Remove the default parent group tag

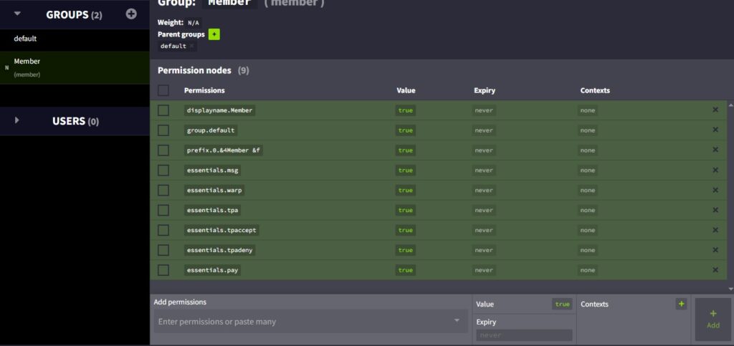(192, 47)
